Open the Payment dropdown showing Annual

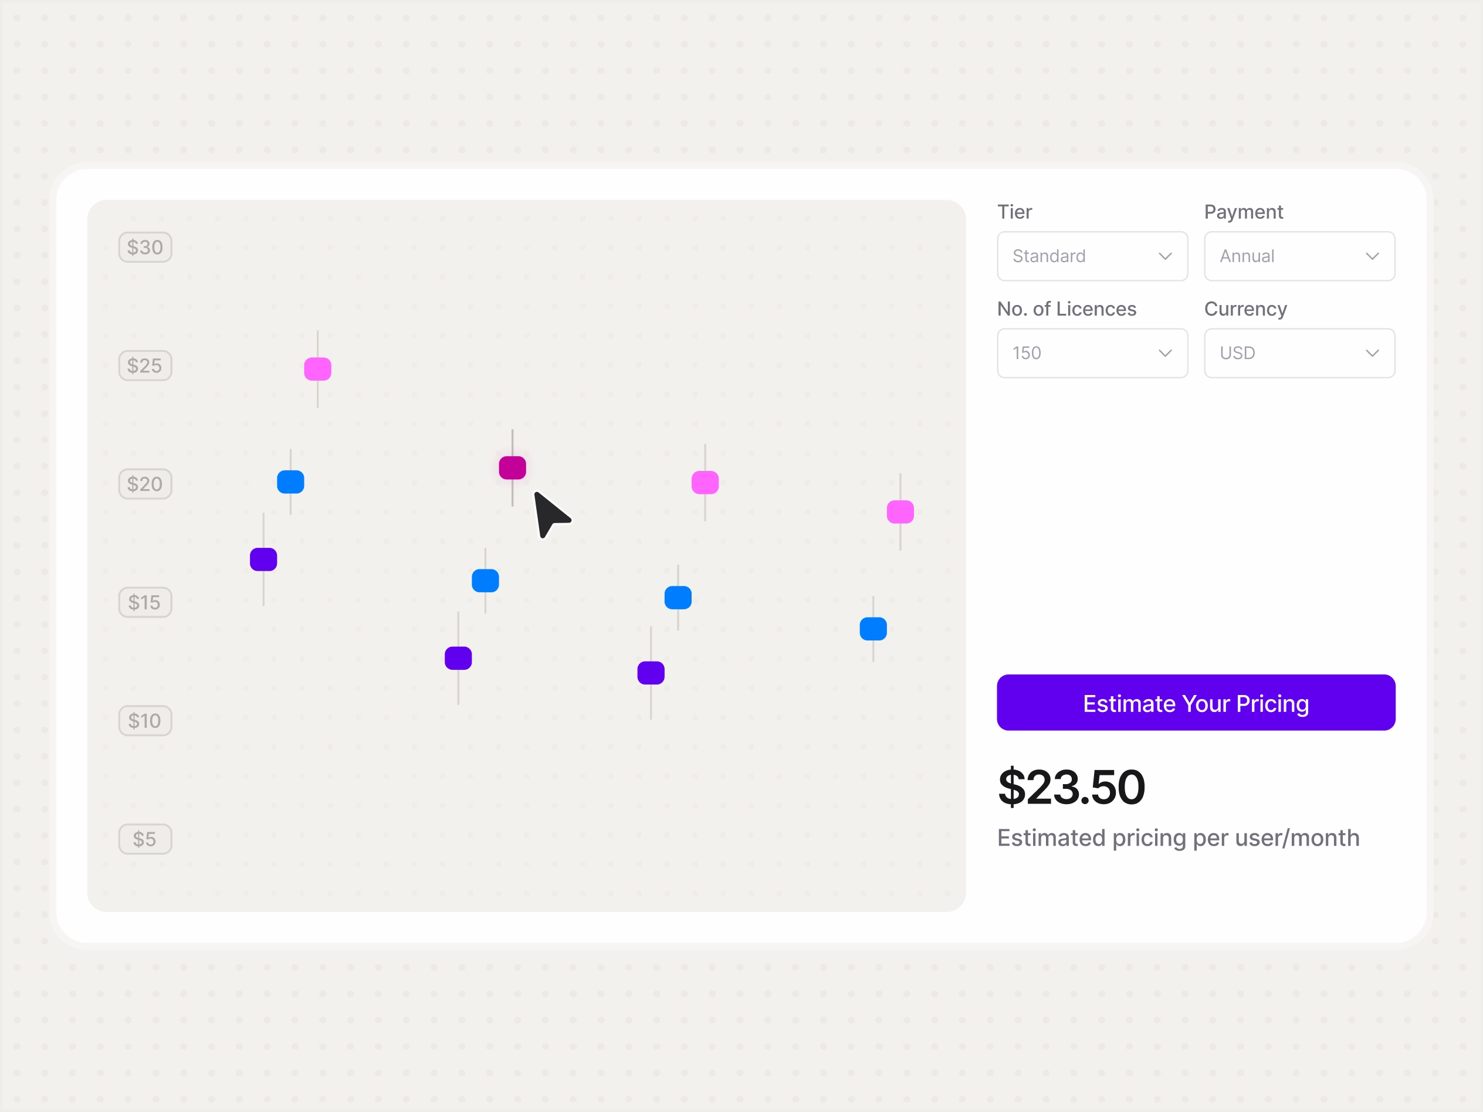(1299, 256)
